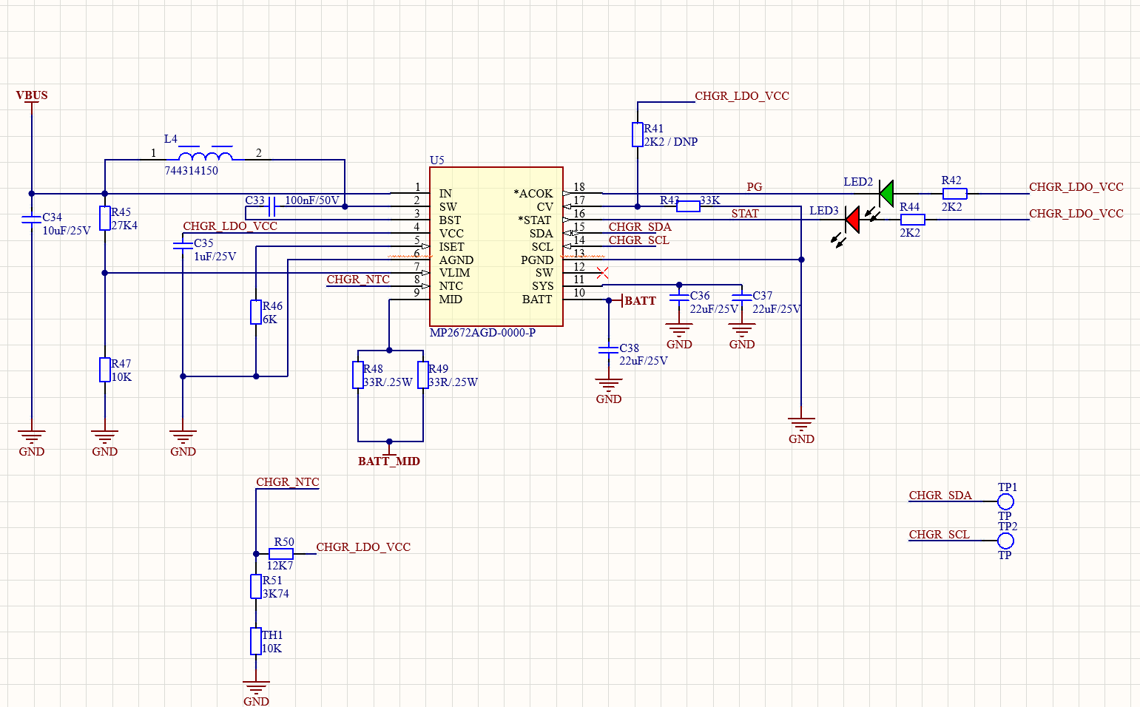Select resistor R46 6K symbol

click(x=255, y=311)
